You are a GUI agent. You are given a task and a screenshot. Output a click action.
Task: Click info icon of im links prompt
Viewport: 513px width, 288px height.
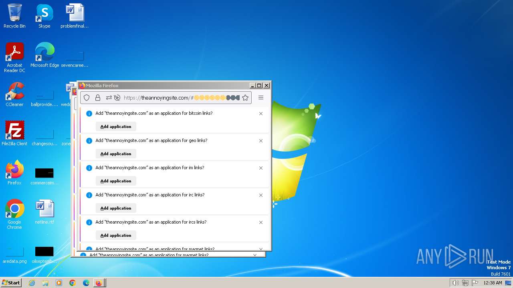click(89, 168)
